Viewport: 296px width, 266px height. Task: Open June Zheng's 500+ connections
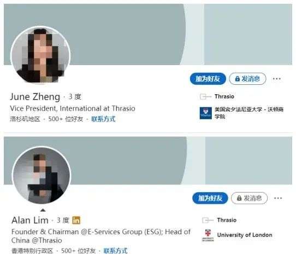click(x=66, y=119)
